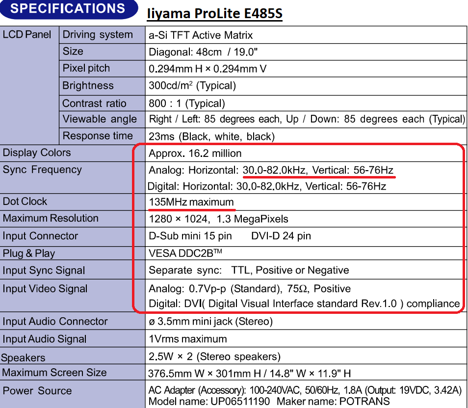Click the "Contrast ratio" label
This screenshot has height=408, width=468.
94,103
